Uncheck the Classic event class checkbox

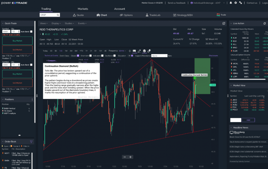pyautogui.click(x=78, y=56)
